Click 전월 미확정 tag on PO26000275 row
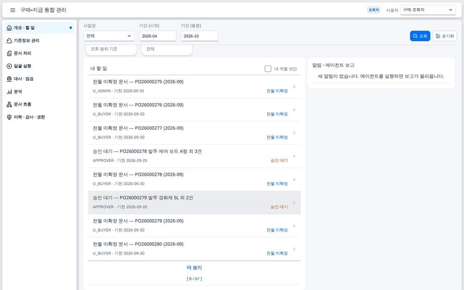Image resolution: width=464 pixels, height=290 pixels. 277,91
